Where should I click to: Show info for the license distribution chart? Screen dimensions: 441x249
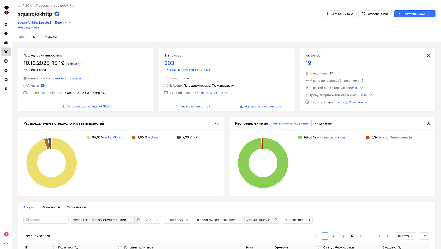pos(428,123)
